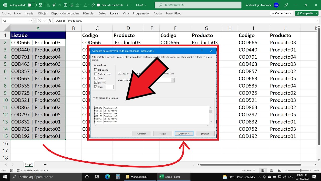321x181 pixels.
Task: Open the Comentarios button
Action: [x=281, y=13]
